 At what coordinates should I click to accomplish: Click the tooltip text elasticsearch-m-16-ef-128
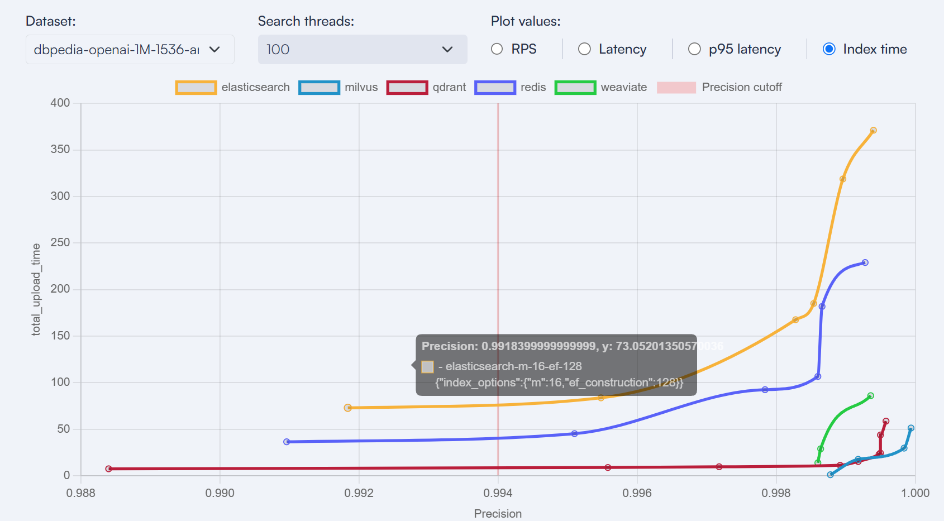click(x=513, y=366)
